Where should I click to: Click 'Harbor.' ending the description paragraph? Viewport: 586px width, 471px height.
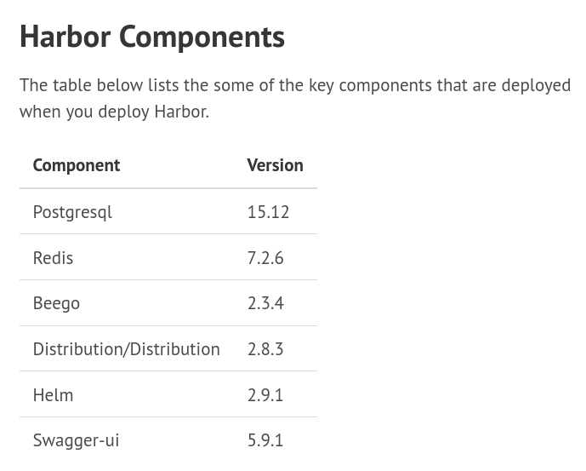point(181,112)
